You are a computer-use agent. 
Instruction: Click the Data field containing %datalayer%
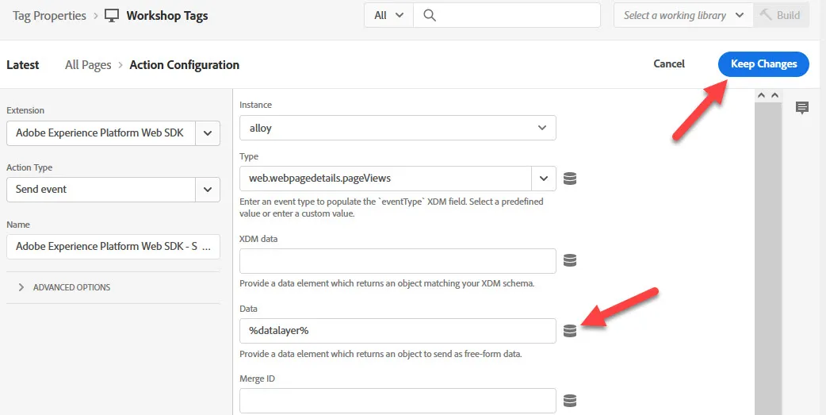398,331
